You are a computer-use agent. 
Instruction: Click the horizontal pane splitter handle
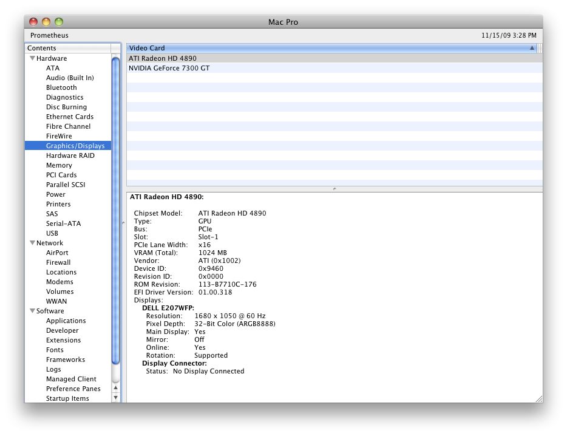[x=334, y=189]
